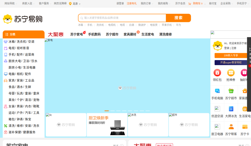Select the second carousel indicator

tap(112, 111)
